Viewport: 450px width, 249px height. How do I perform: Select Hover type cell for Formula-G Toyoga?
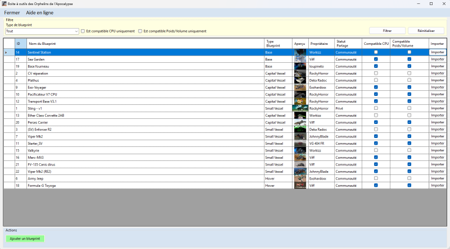278,186
